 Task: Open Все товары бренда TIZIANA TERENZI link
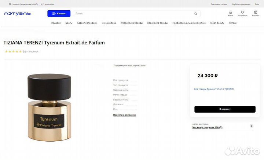click(214, 89)
